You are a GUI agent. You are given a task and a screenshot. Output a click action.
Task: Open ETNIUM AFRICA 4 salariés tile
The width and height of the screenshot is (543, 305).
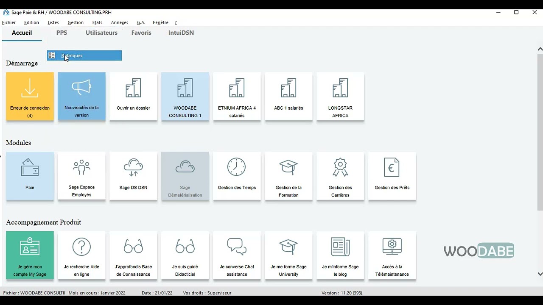click(x=237, y=97)
